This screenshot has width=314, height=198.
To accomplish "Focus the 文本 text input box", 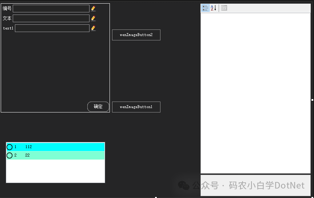I will click(51, 18).
